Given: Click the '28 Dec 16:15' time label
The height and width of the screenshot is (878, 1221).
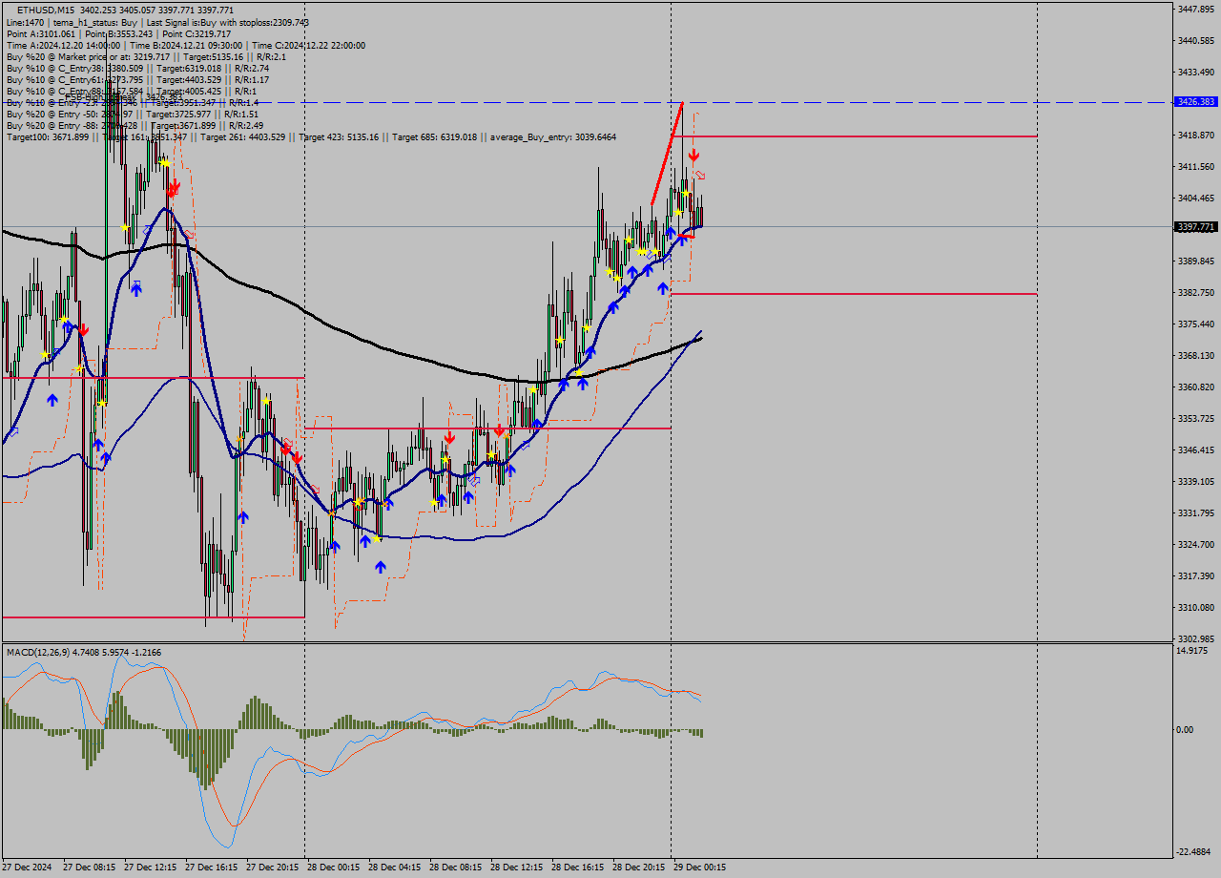Looking at the screenshot, I should coord(578,868).
